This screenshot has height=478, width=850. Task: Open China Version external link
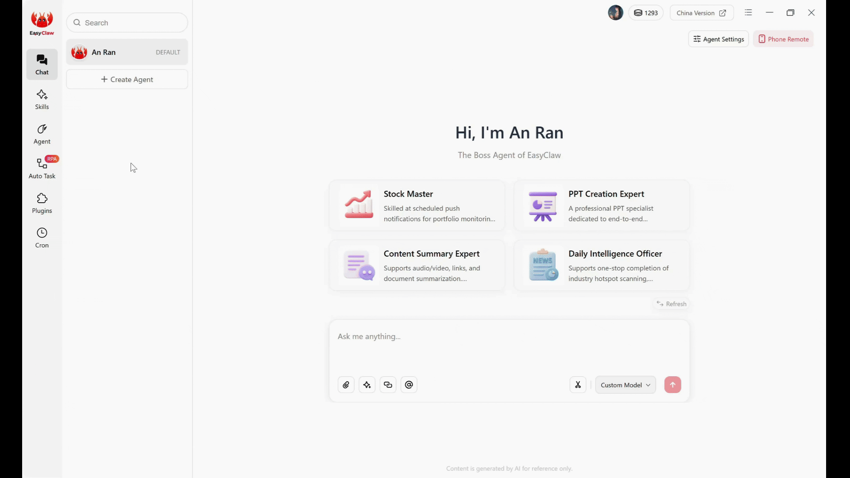[x=702, y=13]
